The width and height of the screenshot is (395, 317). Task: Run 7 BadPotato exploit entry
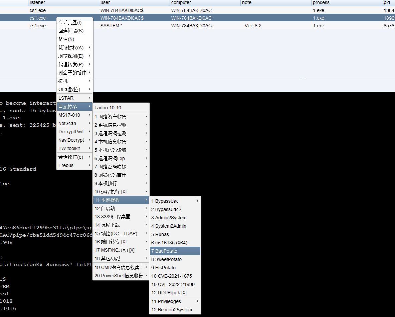pos(175,251)
